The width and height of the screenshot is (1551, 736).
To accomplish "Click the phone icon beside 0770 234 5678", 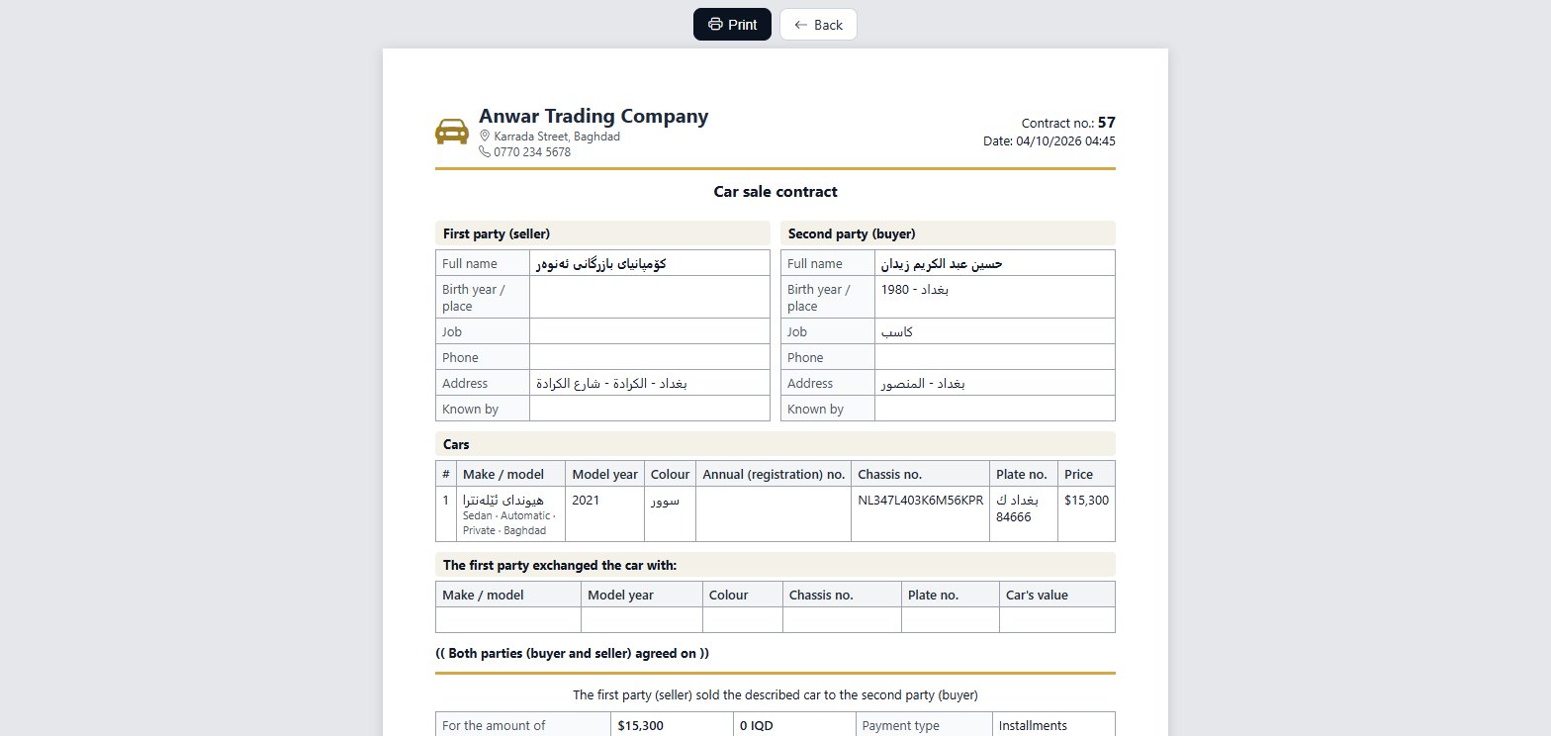I will coord(485,152).
